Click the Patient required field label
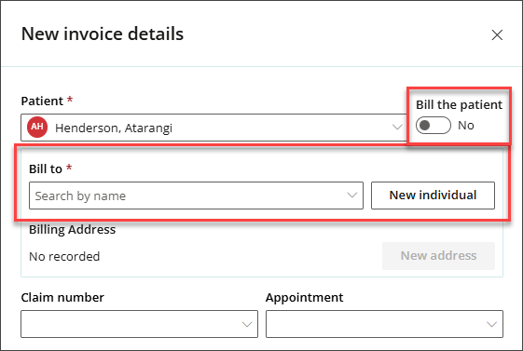This screenshot has height=351, width=523. coord(47,101)
